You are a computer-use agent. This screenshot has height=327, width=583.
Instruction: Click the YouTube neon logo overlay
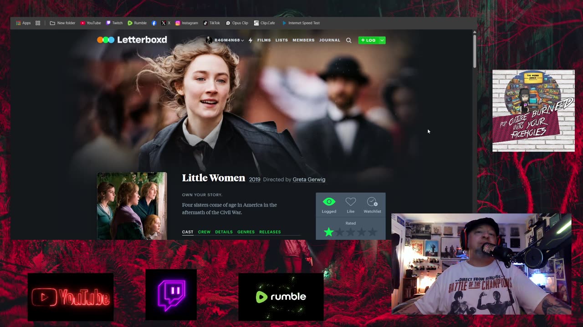(x=71, y=297)
